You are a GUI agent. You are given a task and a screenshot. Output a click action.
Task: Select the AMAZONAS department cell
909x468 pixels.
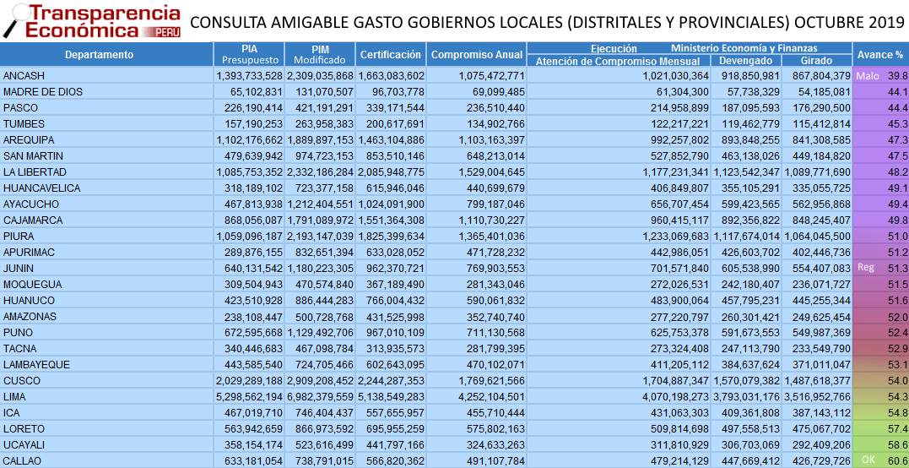coord(106,317)
